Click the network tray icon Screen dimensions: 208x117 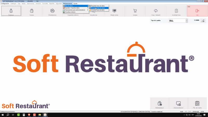(x=187, y=115)
